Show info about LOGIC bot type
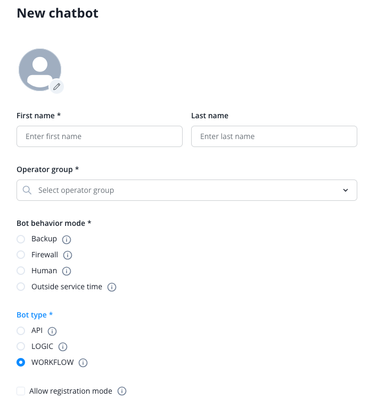 [63, 347]
